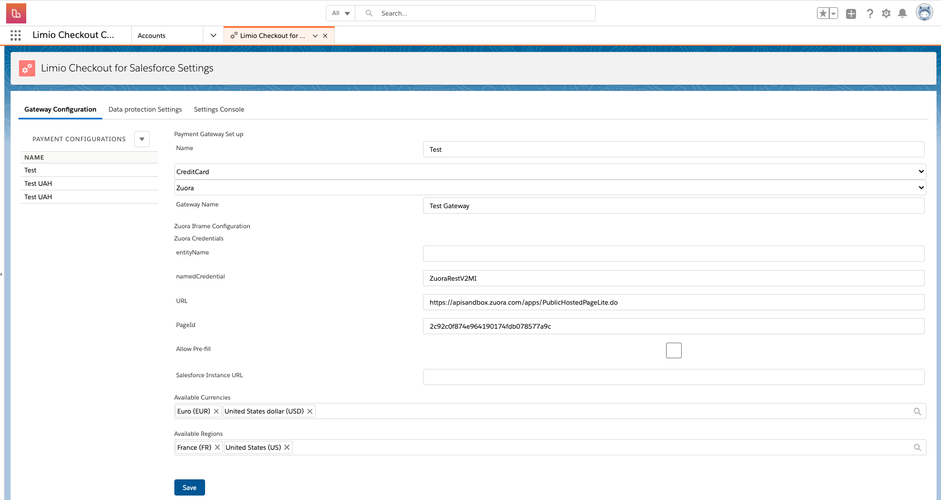Click the Limio Checkout C... app name
The image size is (941, 500).
[x=73, y=35]
